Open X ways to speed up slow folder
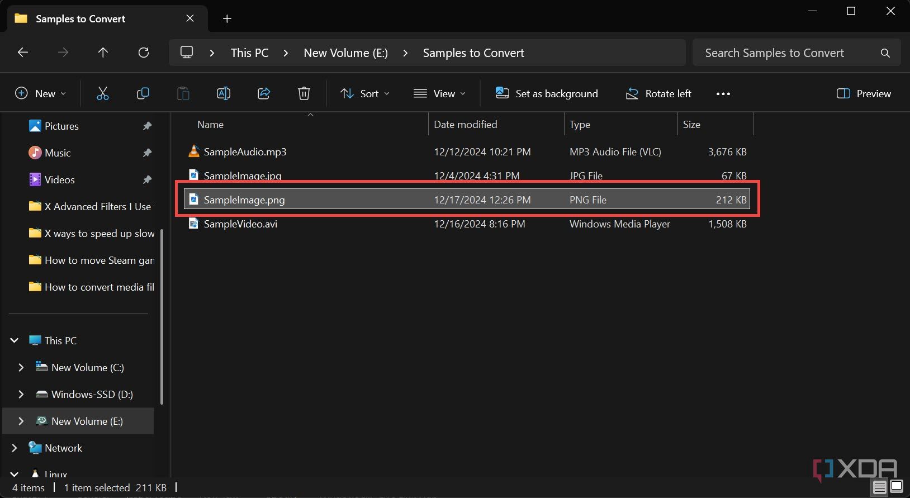The height and width of the screenshot is (498, 910). point(91,233)
